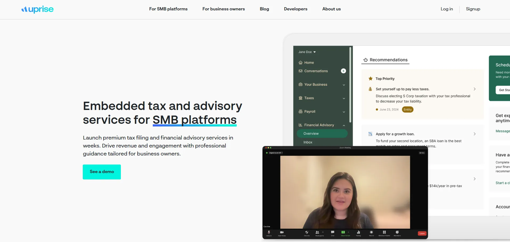
Task: Click the Share Screen icon in Zoom
Action: click(x=343, y=232)
